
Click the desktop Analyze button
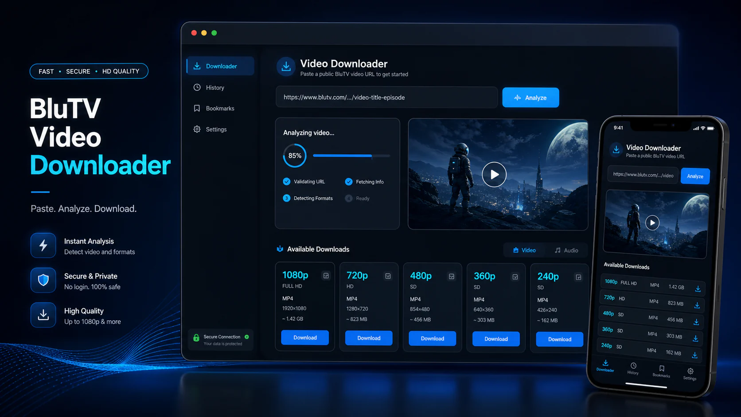click(x=530, y=97)
